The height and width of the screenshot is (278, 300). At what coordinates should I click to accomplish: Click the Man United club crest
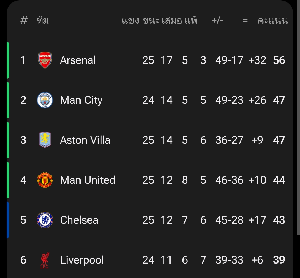click(45, 180)
